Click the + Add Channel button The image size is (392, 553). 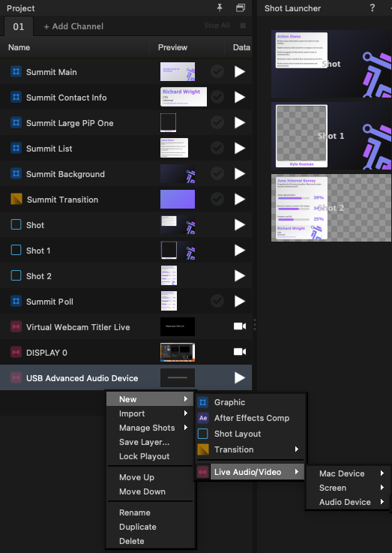(x=73, y=26)
